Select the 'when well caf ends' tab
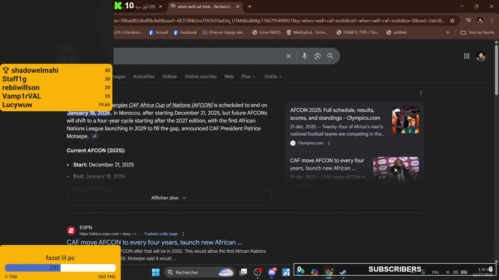The height and width of the screenshot is (280, 499). pos(204,7)
